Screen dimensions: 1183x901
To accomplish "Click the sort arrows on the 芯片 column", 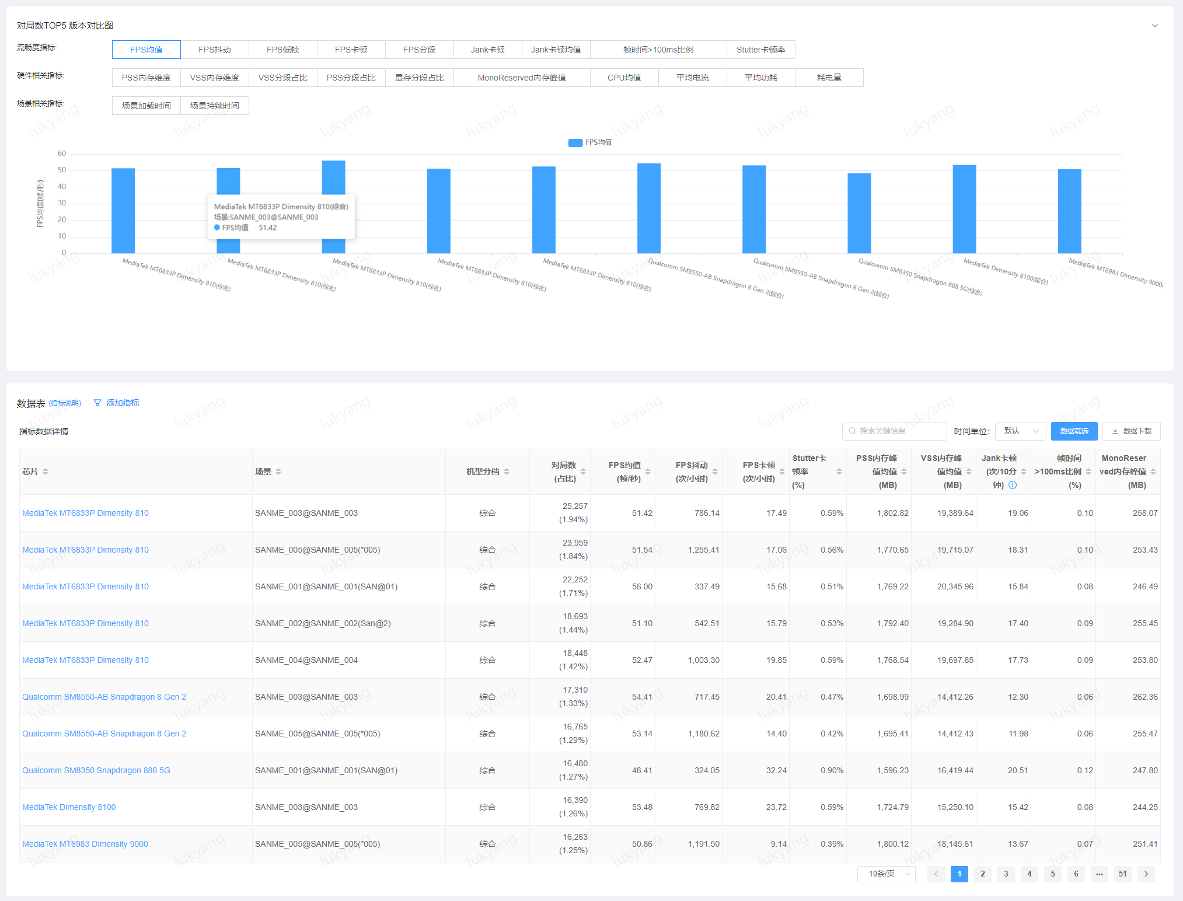I will (x=46, y=472).
